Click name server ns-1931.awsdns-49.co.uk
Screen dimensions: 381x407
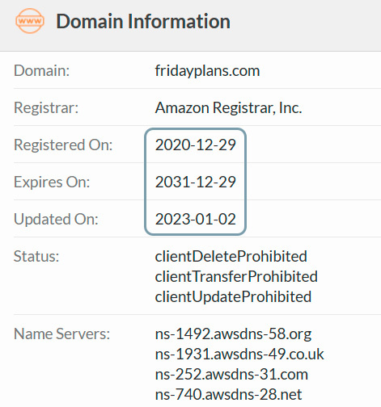[239, 354]
